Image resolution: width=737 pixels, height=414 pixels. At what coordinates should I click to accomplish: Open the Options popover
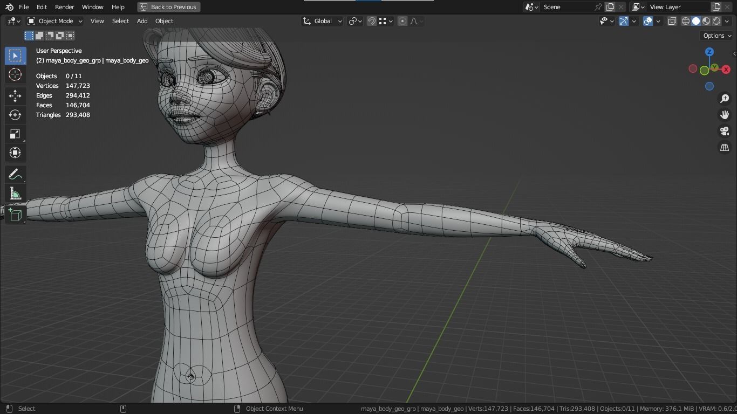[717, 36]
